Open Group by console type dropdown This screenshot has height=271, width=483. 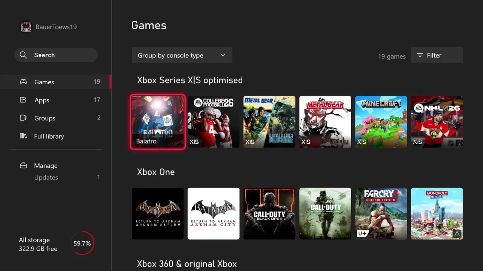[x=182, y=55]
